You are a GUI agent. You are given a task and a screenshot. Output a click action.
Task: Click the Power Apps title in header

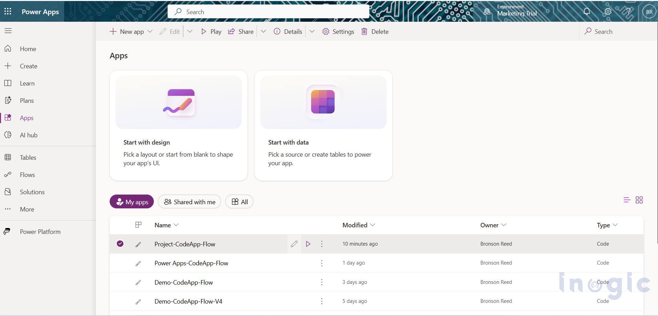point(40,12)
